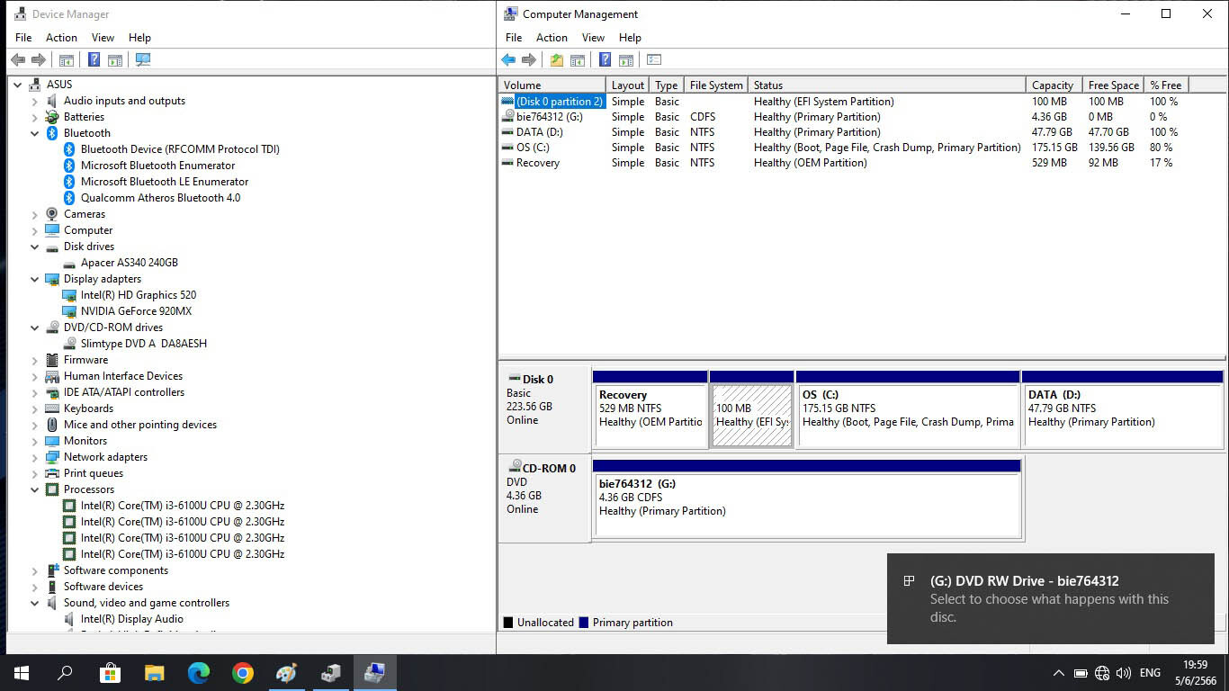
Task: Select the DATA (D:) row in volume list
Action: pyautogui.click(x=863, y=132)
